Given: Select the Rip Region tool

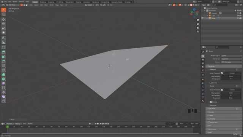Looking at the screenshot, I should tap(3, 101).
